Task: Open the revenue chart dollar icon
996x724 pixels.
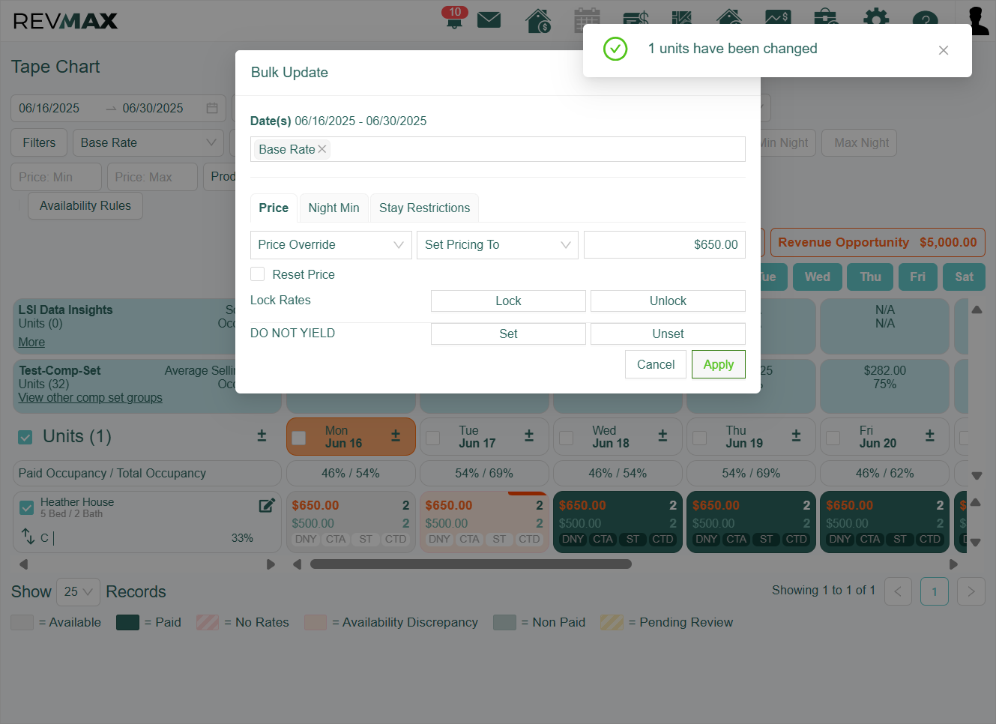Action: coord(777,19)
